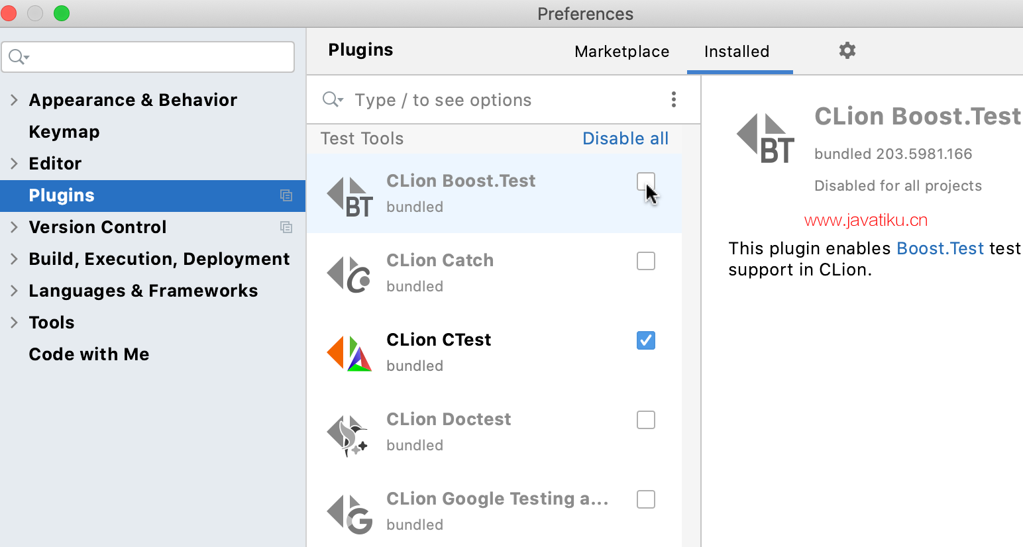Expand the Build, Execution, Deployment section
This screenshot has width=1023, height=547.
point(14,259)
